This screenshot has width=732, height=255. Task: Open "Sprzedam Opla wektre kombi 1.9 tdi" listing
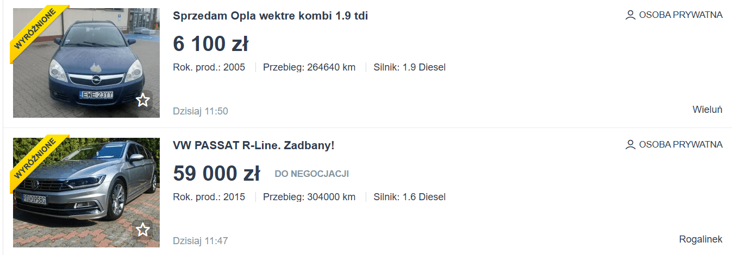[270, 16]
